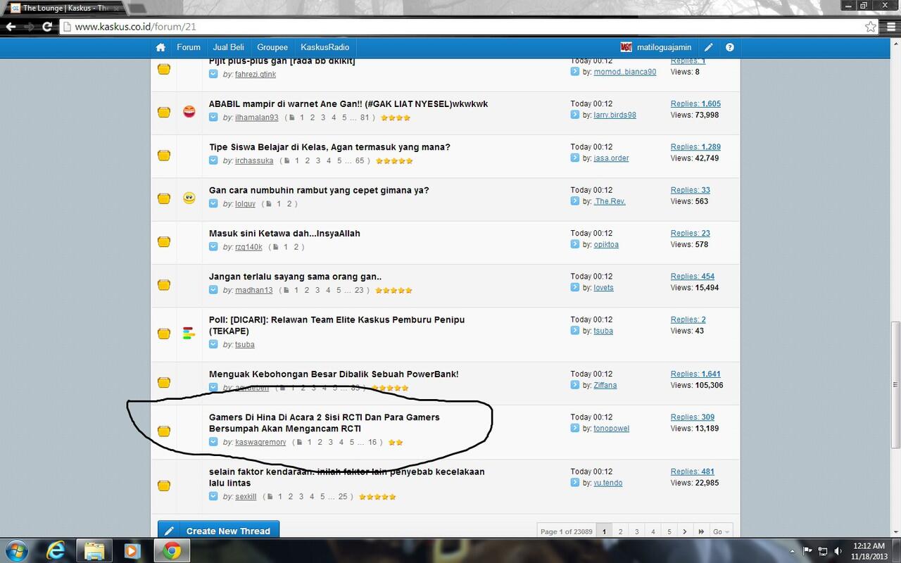This screenshot has height=563, width=901.
Task: Open matiloguajamin username menu
Action: pyautogui.click(x=664, y=47)
